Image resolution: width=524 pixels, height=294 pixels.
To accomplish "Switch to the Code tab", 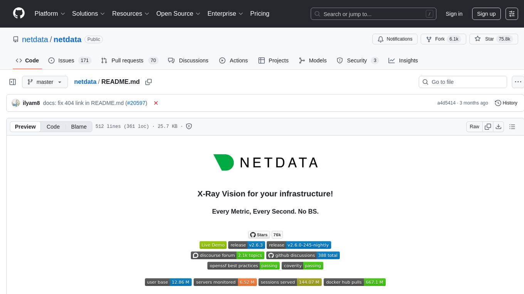I will click(x=27, y=60).
